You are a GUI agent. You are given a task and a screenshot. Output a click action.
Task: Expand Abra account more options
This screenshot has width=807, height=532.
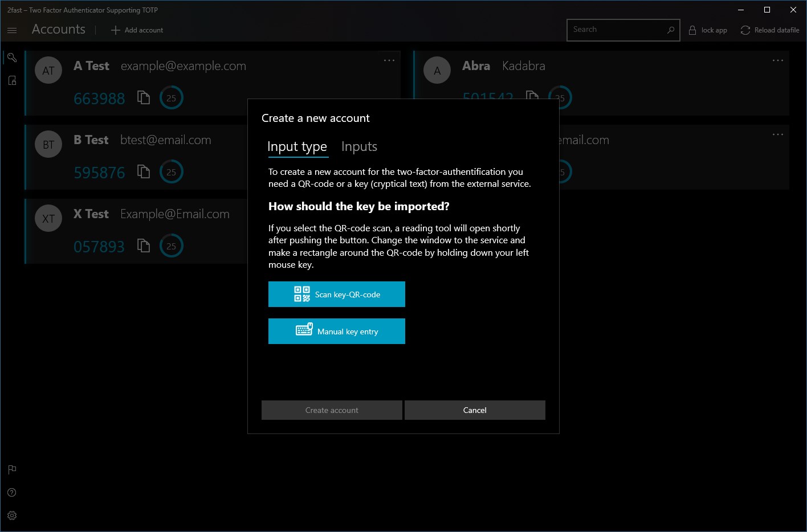pyautogui.click(x=778, y=60)
